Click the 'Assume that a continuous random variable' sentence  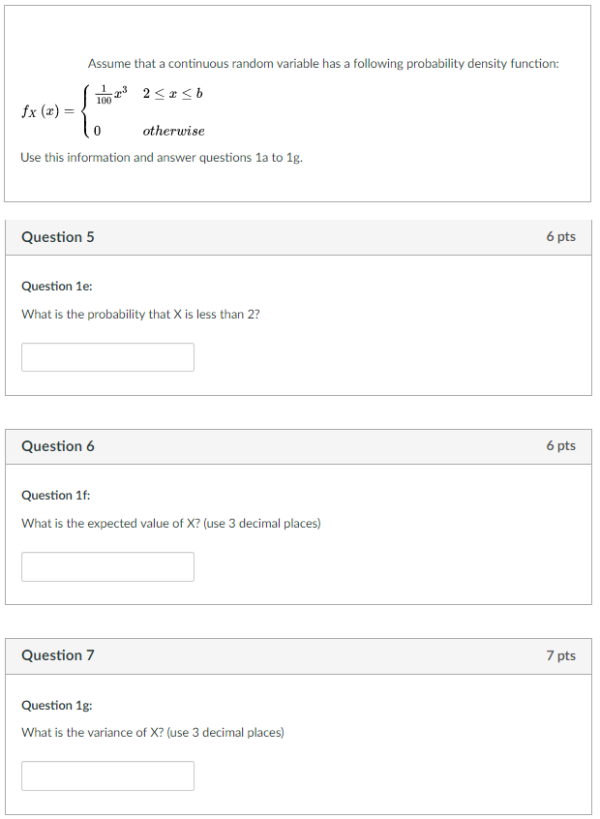(323, 64)
